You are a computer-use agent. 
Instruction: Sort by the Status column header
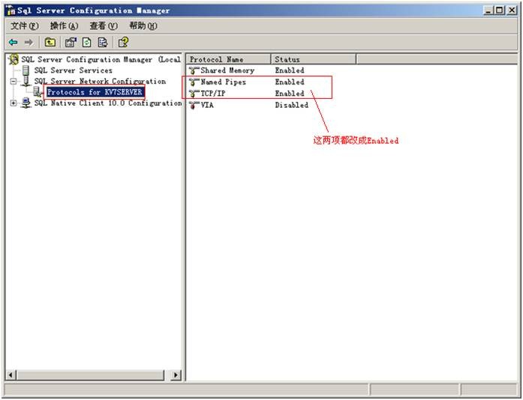(x=314, y=59)
